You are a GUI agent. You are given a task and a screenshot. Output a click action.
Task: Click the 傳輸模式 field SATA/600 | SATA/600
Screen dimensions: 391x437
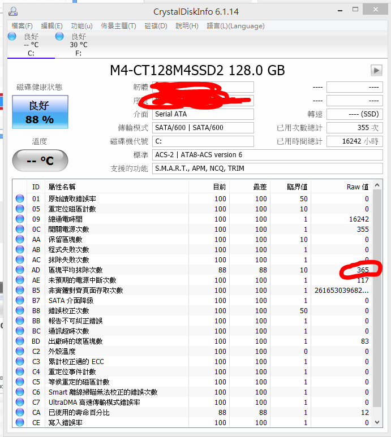(x=203, y=128)
